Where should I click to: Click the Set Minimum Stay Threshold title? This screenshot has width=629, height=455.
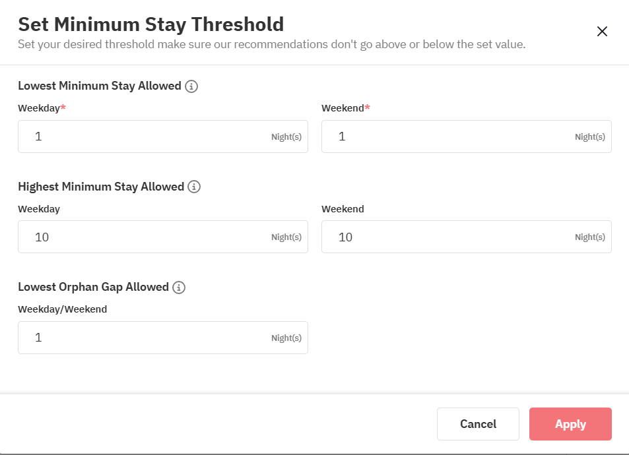pos(150,24)
